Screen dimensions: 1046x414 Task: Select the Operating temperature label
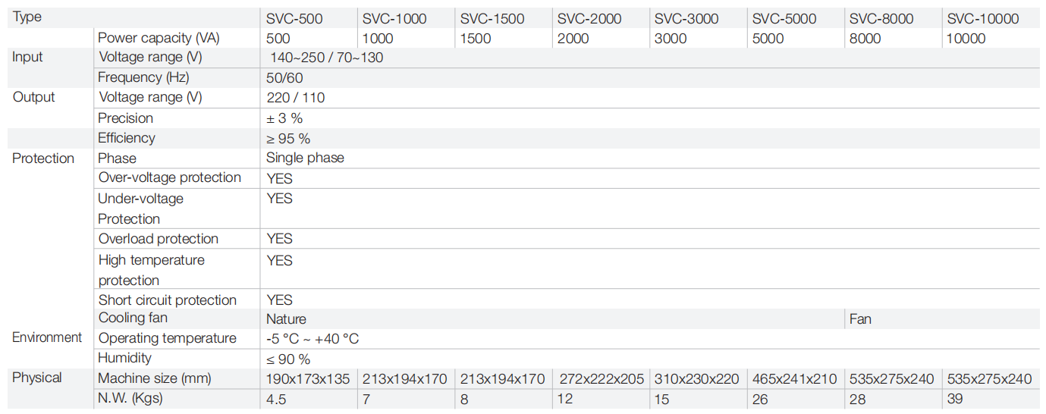pyautogui.click(x=168, y=338)
